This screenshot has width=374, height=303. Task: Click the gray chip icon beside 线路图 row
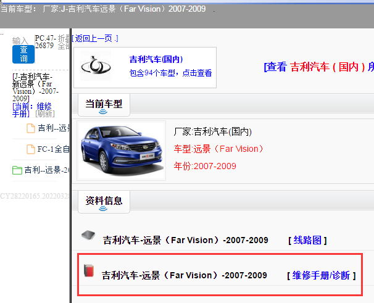[x=88, y=235]
